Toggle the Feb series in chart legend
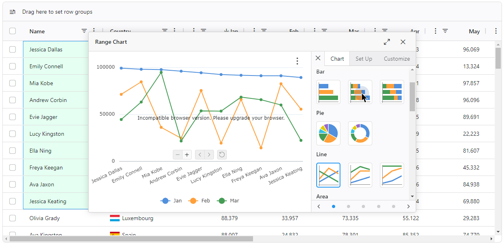The width and height of the screenshot is (504, 245). coord(200,201)
